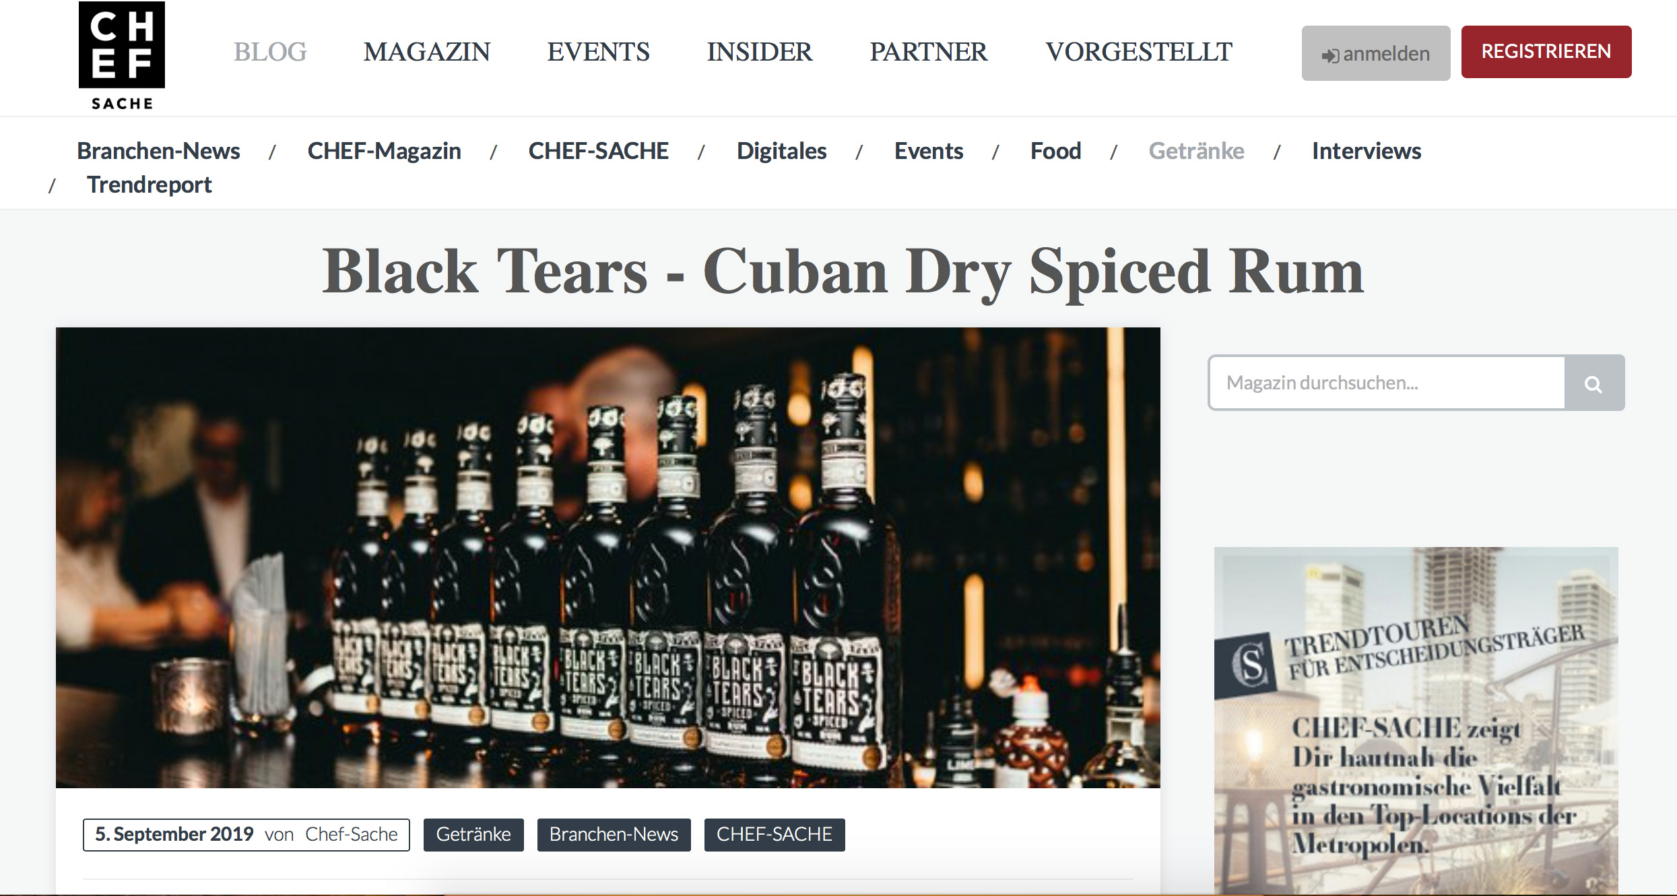Focus the Magazin durchsuchen search field
Screen dimensions: 1677x896
tap(1387, 383)
